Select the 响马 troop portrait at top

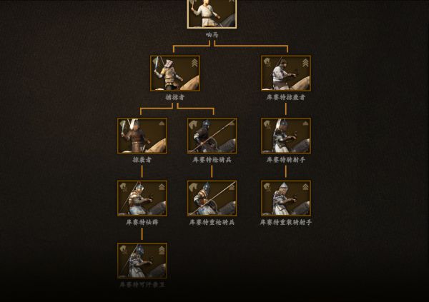click(x=212, y=14)
